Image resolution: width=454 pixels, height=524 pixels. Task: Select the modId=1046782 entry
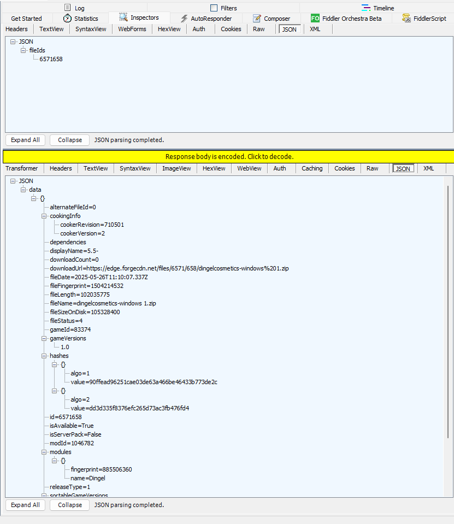(72, 443)
